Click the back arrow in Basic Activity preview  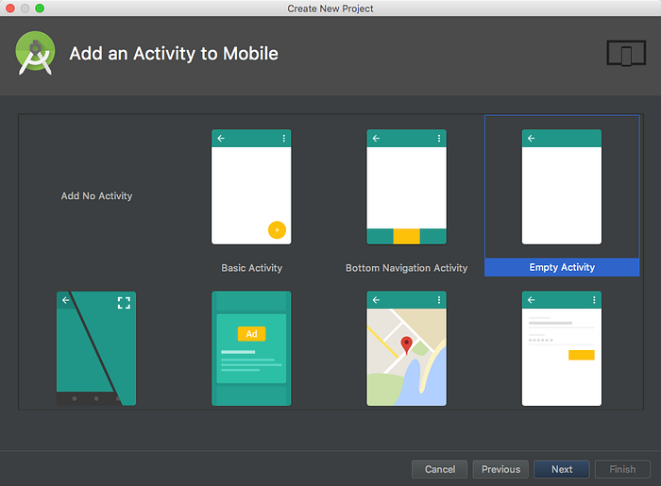221,138
